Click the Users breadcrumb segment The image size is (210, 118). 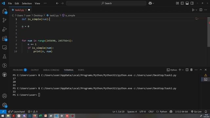[x=20, y=15]
